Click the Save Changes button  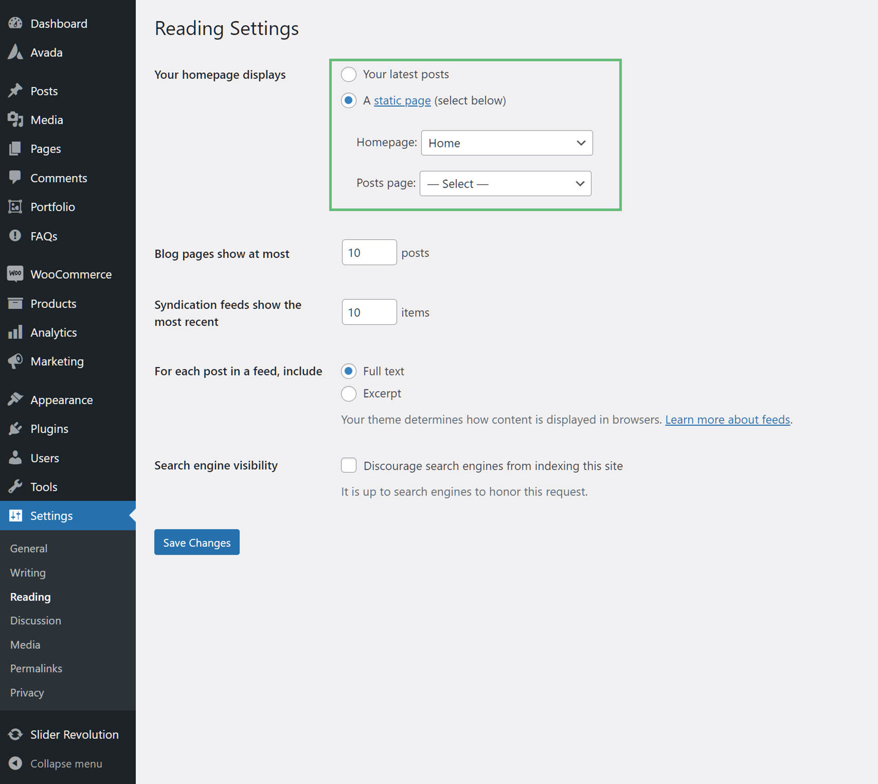197,542
